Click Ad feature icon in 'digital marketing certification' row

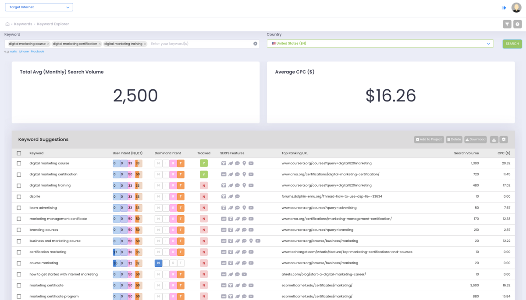click(x=224, y=174)
